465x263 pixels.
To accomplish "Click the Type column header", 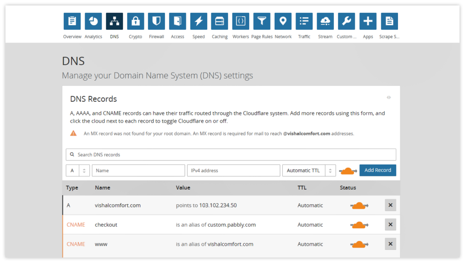I will click(x=72, y=188).
